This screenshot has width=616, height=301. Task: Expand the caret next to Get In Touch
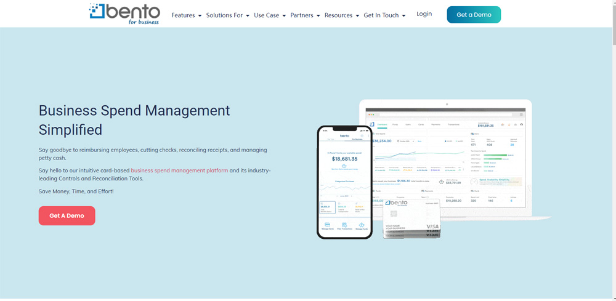point(403,16)
